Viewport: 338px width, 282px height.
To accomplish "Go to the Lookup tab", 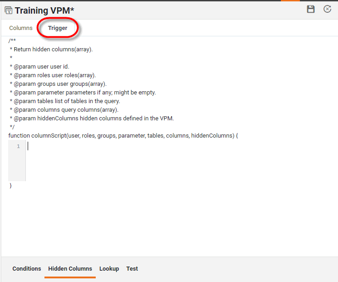I will click(109, 269).
